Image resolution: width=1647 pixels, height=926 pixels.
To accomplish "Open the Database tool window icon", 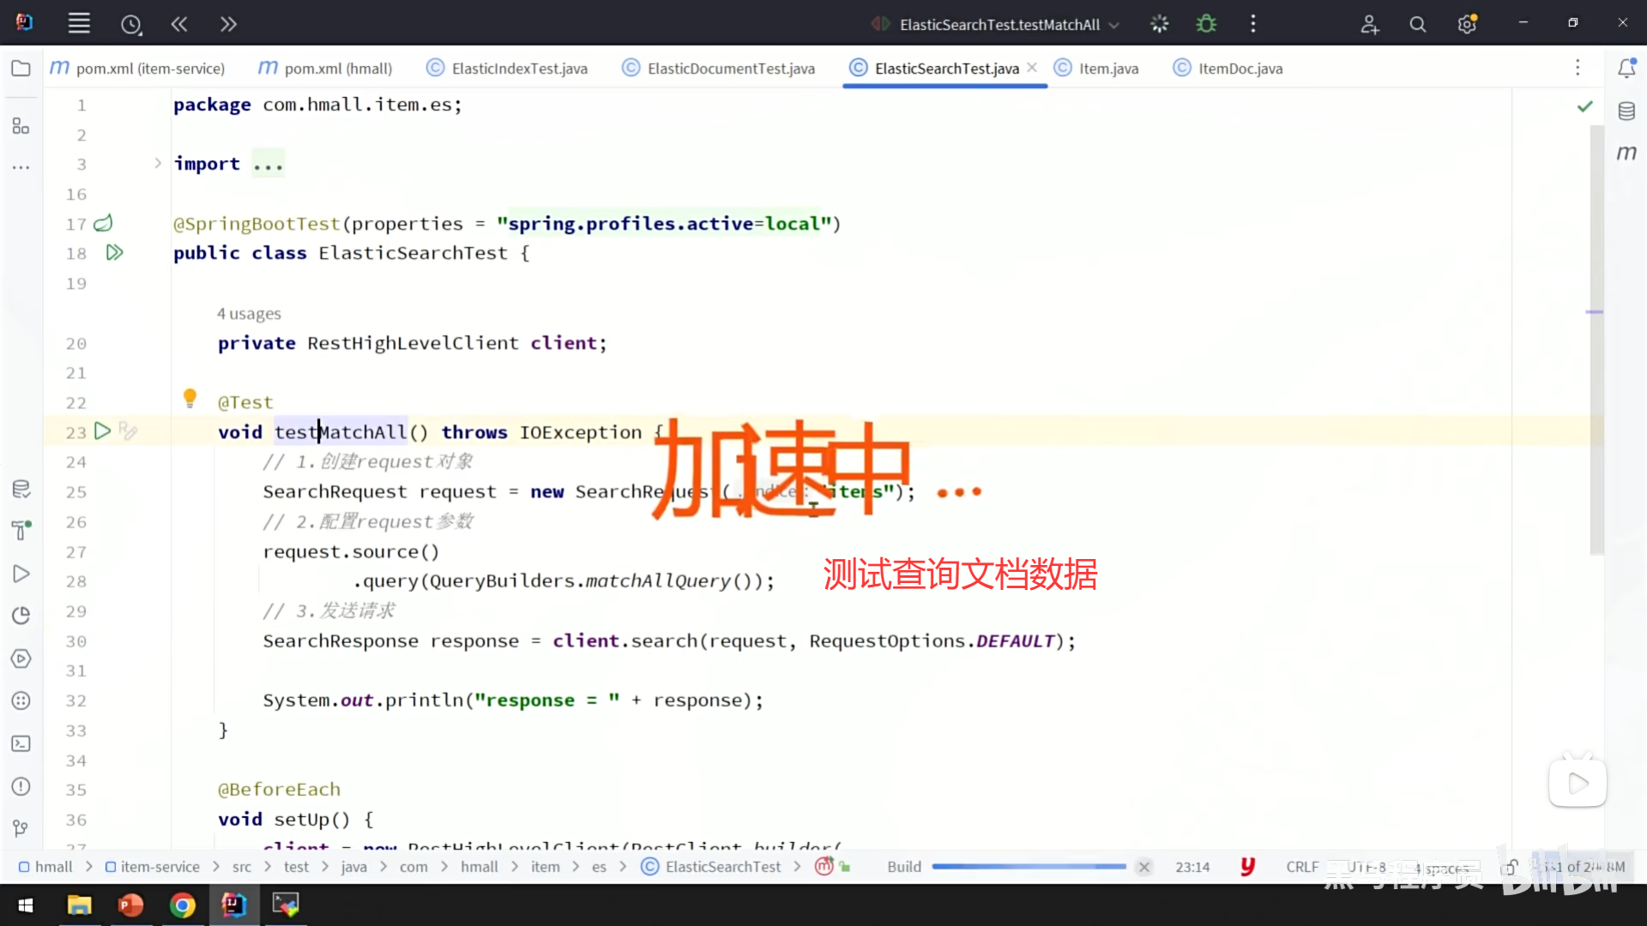I will click(1626, 111).
